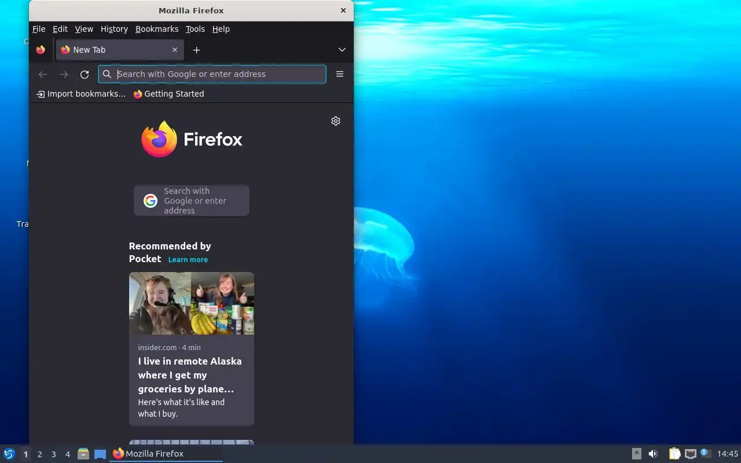Open a new tab with plus button
This screenshot has width=741, height=463.
[x=197, y=50]
